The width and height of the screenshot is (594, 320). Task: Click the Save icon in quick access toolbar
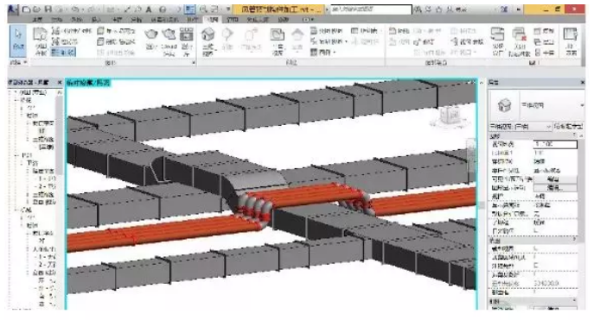tap(48, 9)
